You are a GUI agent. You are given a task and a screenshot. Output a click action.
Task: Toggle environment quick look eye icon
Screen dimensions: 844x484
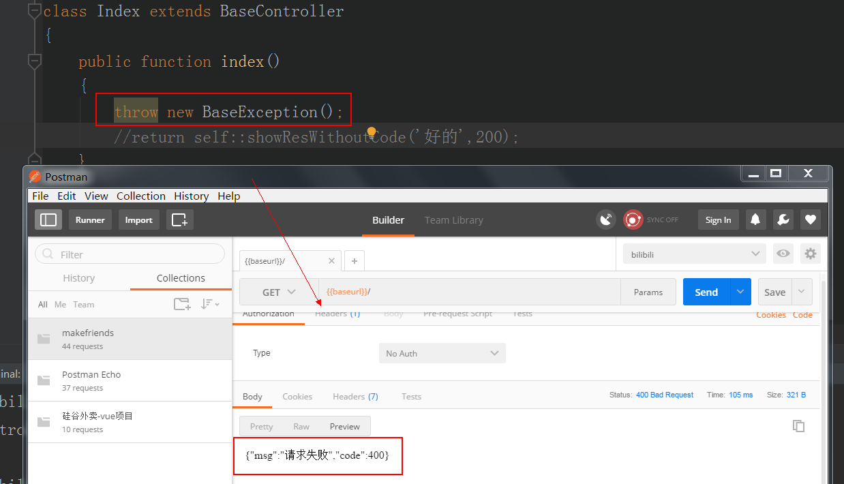point(783,254)
